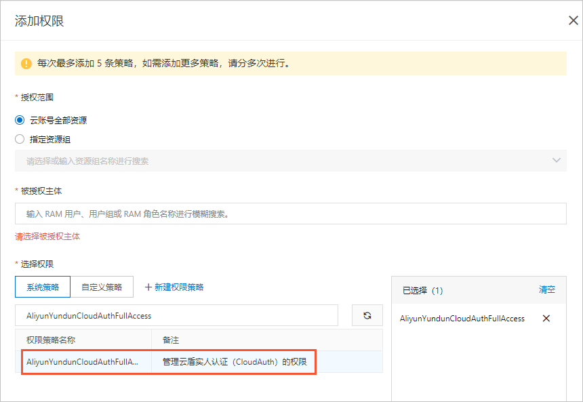583x402 pixels.
Task: Click the 每次最多添加 5 条策略 notice text
Action: click(x=164, y=63)
